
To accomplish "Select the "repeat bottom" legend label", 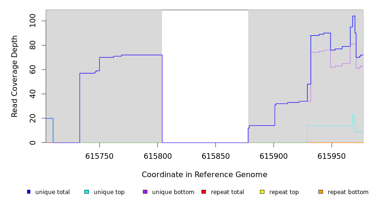I will click(348, 192).
